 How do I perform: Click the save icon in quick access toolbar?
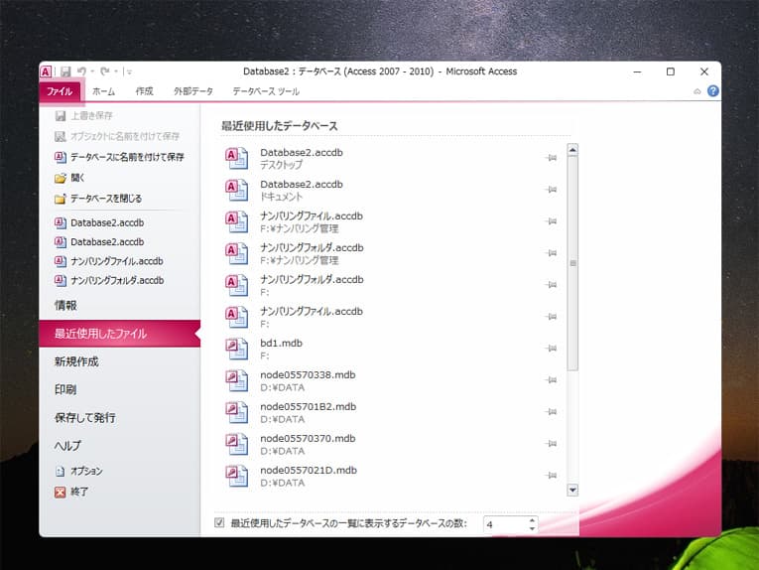65,71
